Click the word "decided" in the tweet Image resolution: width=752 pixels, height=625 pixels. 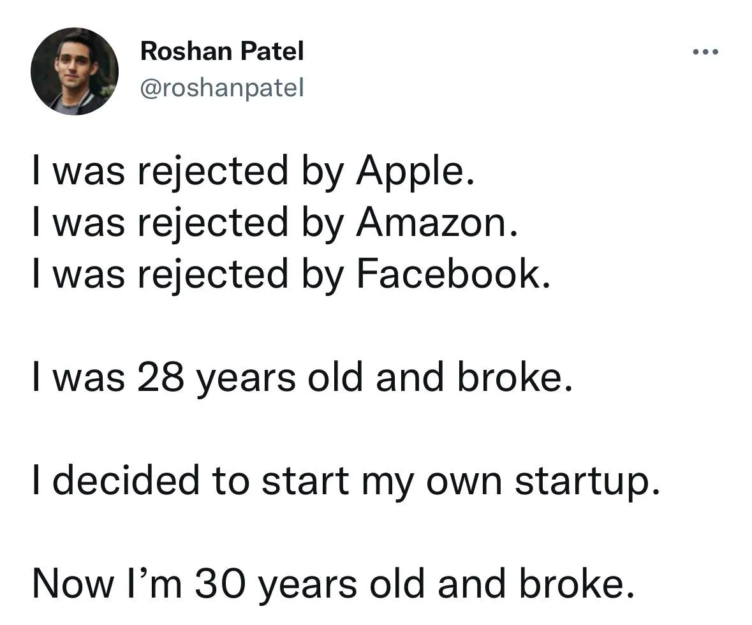[x=126, y=480]
